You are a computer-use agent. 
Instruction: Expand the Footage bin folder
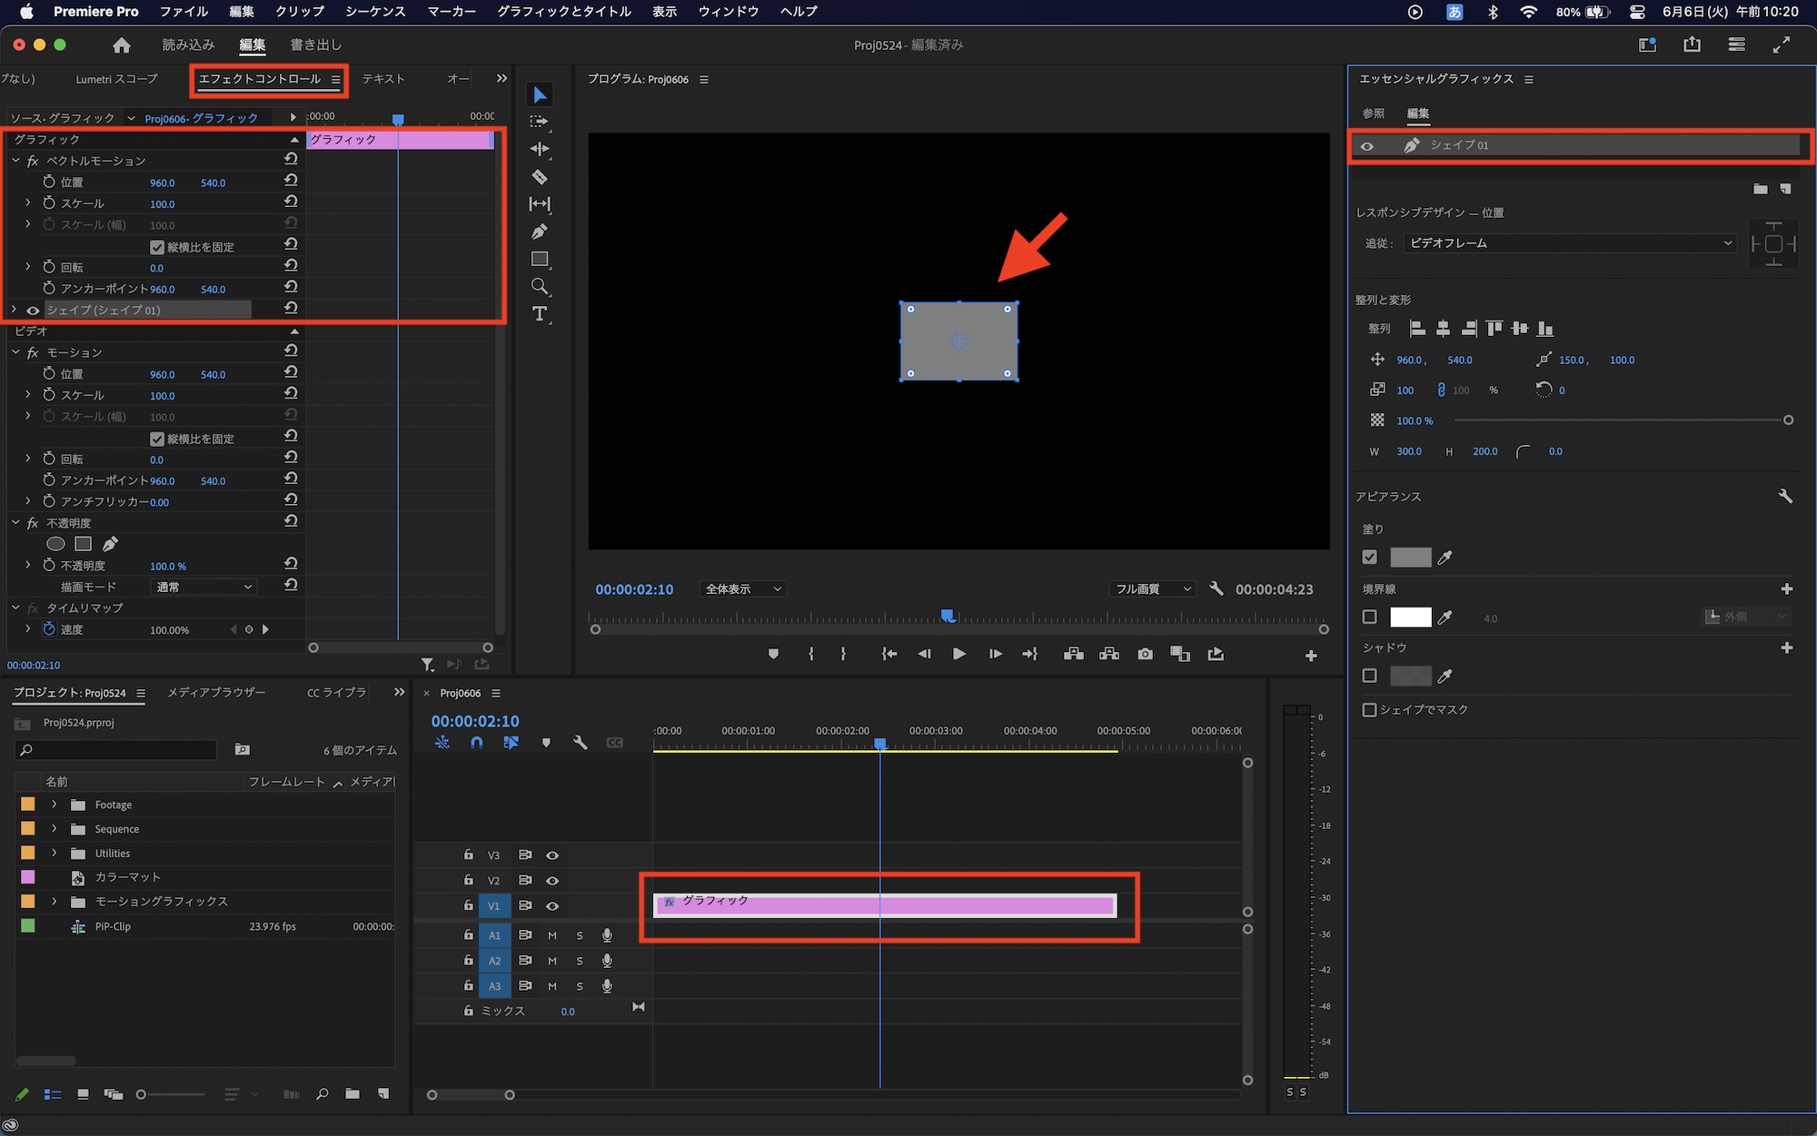click(55, 805)
